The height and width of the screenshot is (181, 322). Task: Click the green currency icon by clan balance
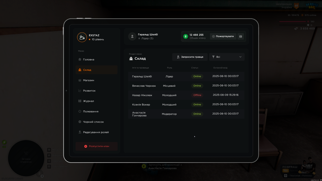tap(186, 36)
